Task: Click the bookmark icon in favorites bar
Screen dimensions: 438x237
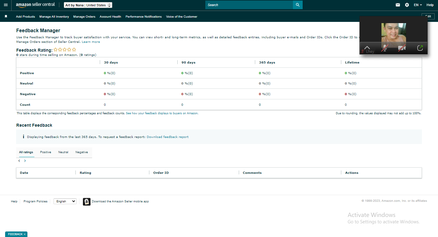Action: pyautogui.click(x=6, y=16)
